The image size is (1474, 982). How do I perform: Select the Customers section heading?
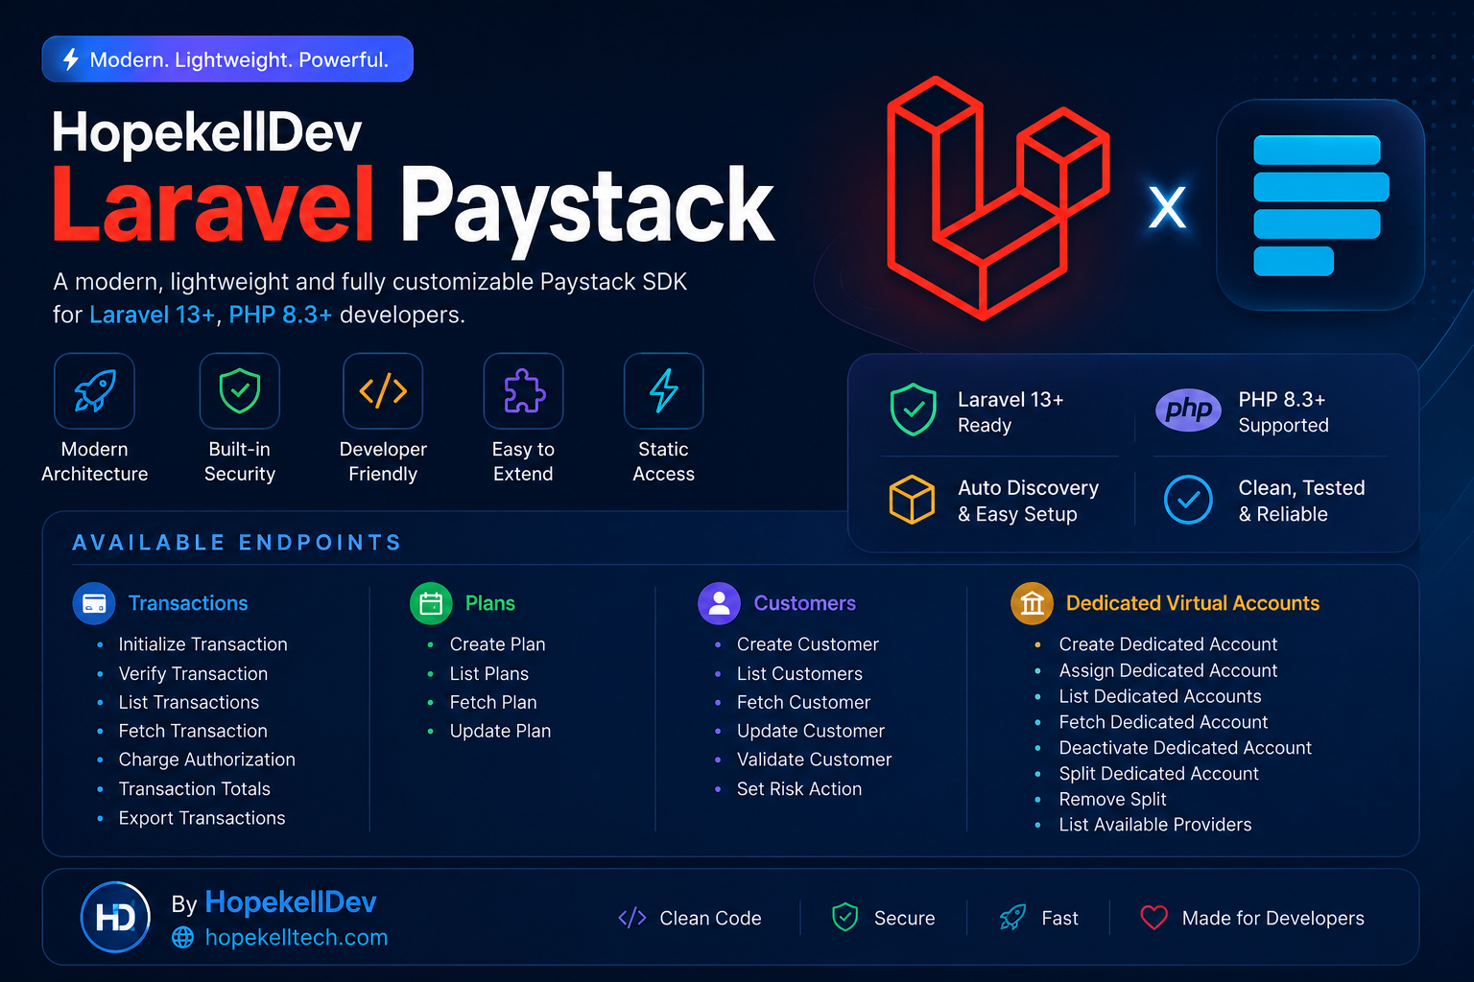click(805, 603)
